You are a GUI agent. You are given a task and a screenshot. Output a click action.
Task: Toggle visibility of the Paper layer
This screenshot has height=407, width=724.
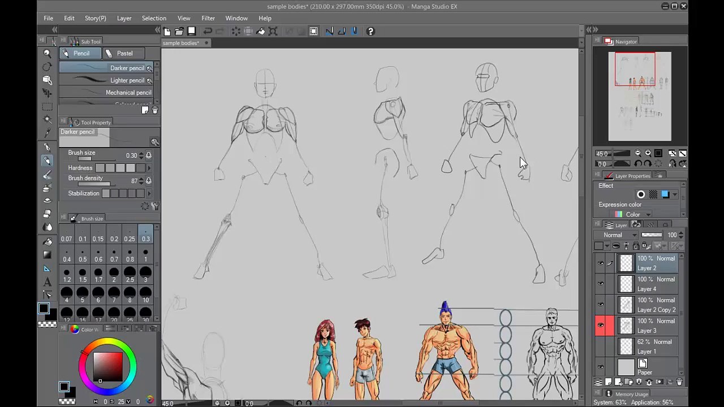coord(600,367)
